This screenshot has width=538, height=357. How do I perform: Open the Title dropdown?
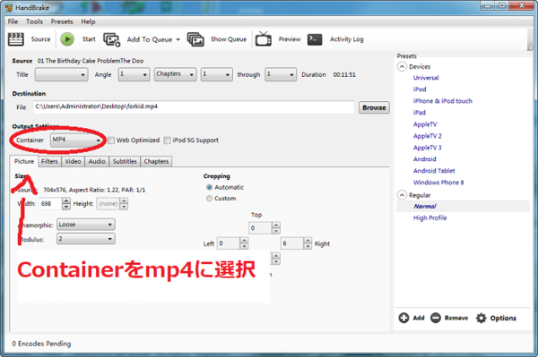tap(61, 74)
